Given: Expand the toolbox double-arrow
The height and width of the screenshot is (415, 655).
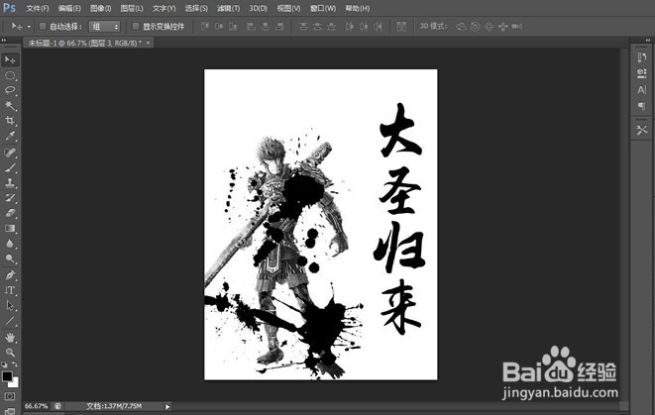Looking at the screenshot, I should 4,40.
